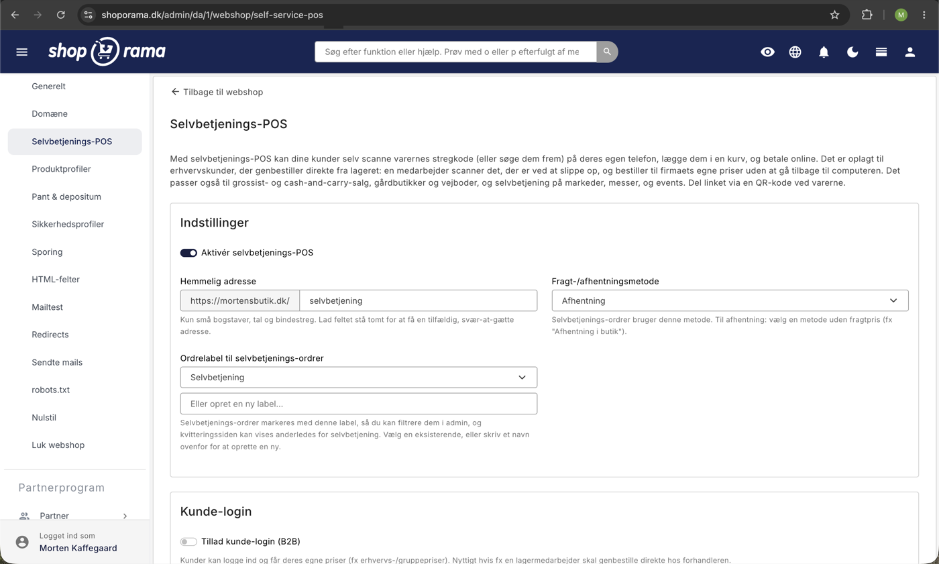The image size is (939, 564).
Task: Go back in browser history
Action: pos(15,15)
